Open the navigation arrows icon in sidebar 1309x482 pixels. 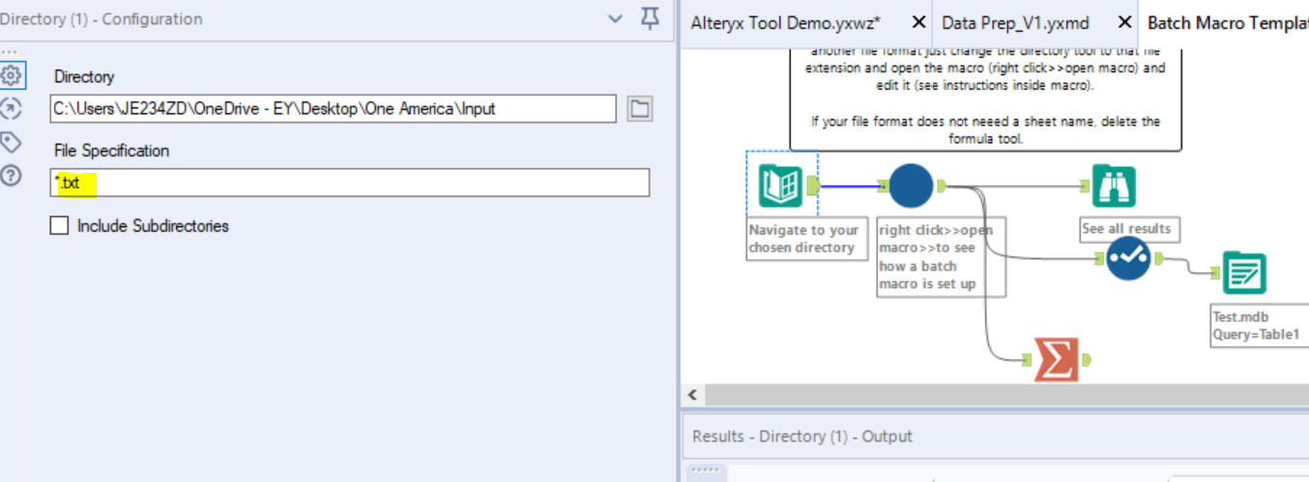(11, 108)
